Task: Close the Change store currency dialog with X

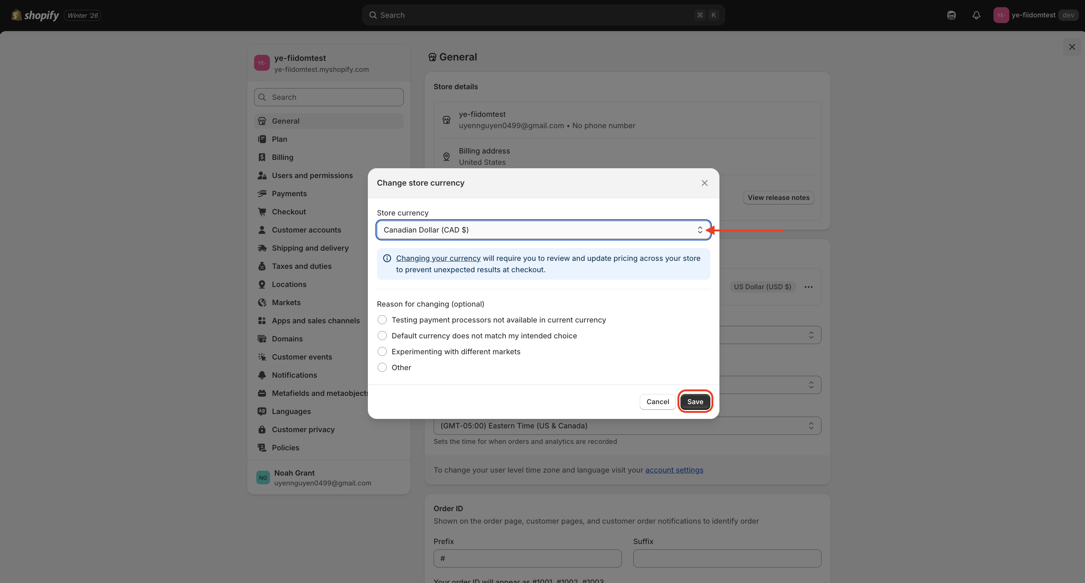Action: tap(704, 183)
